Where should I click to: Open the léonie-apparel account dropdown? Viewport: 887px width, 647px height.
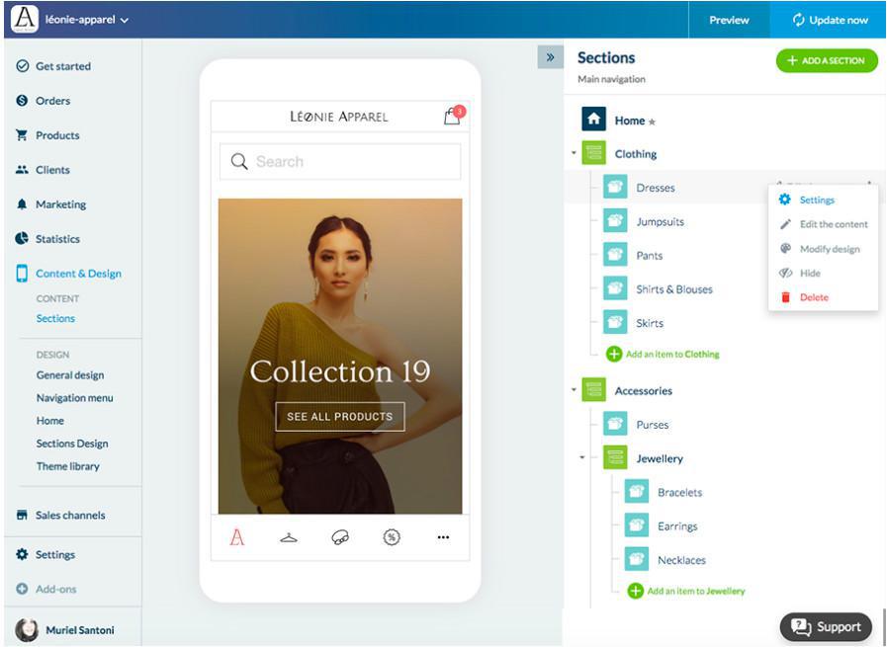click(x=87, y=20)
